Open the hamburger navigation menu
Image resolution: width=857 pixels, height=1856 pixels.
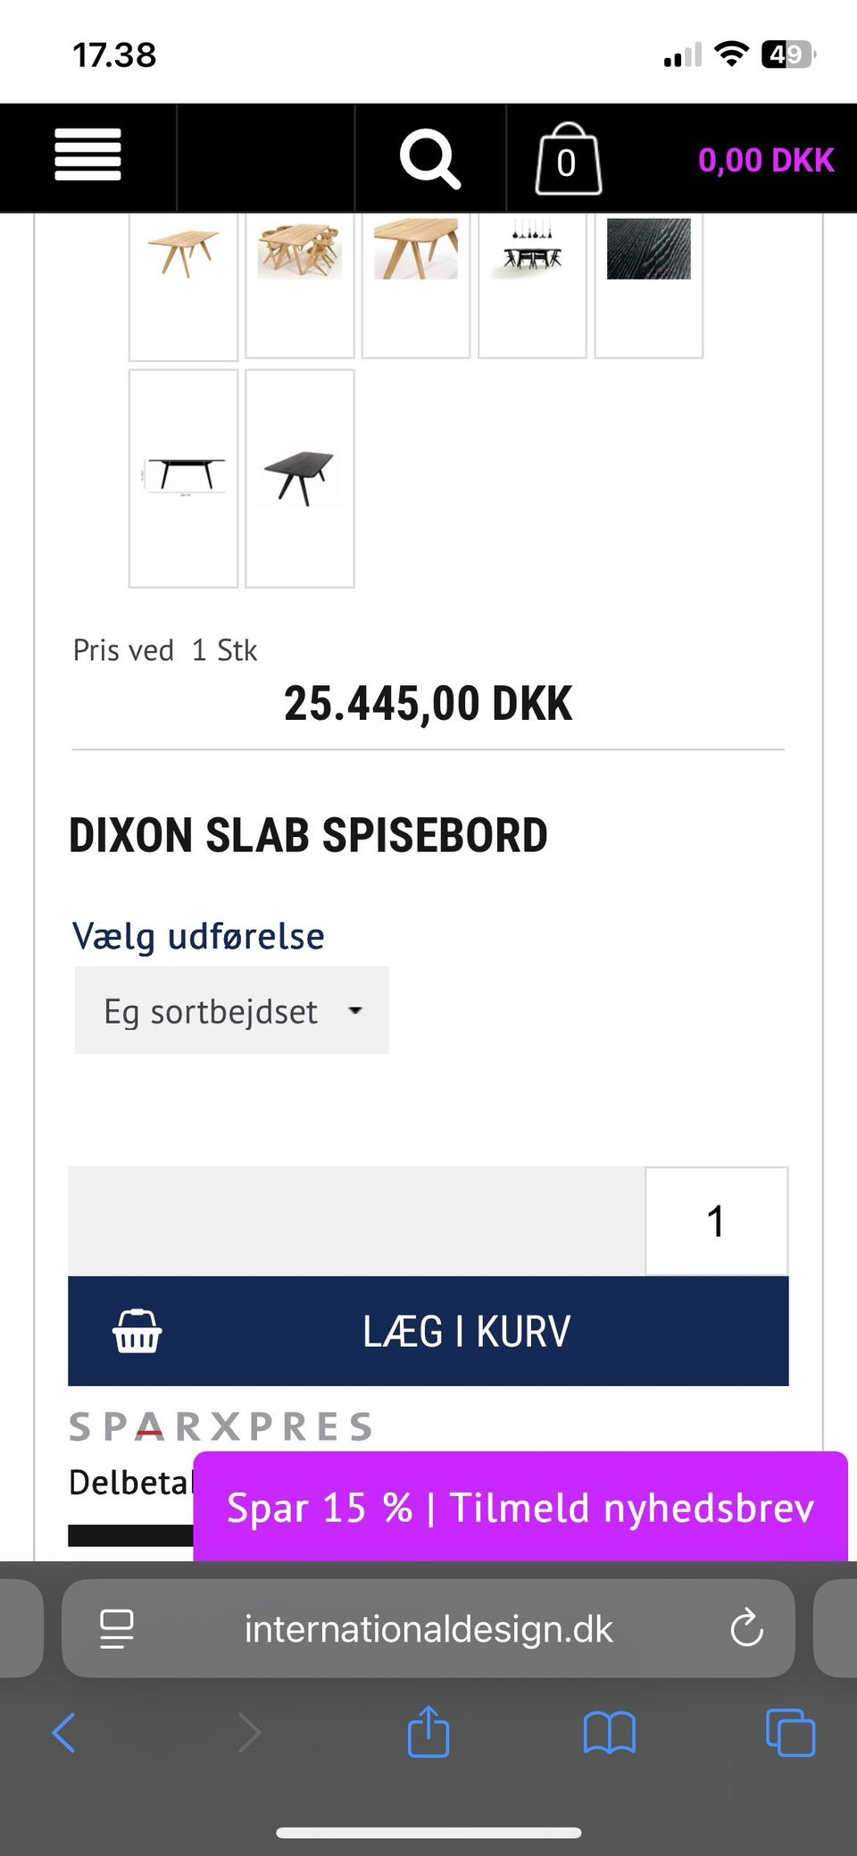87,155
